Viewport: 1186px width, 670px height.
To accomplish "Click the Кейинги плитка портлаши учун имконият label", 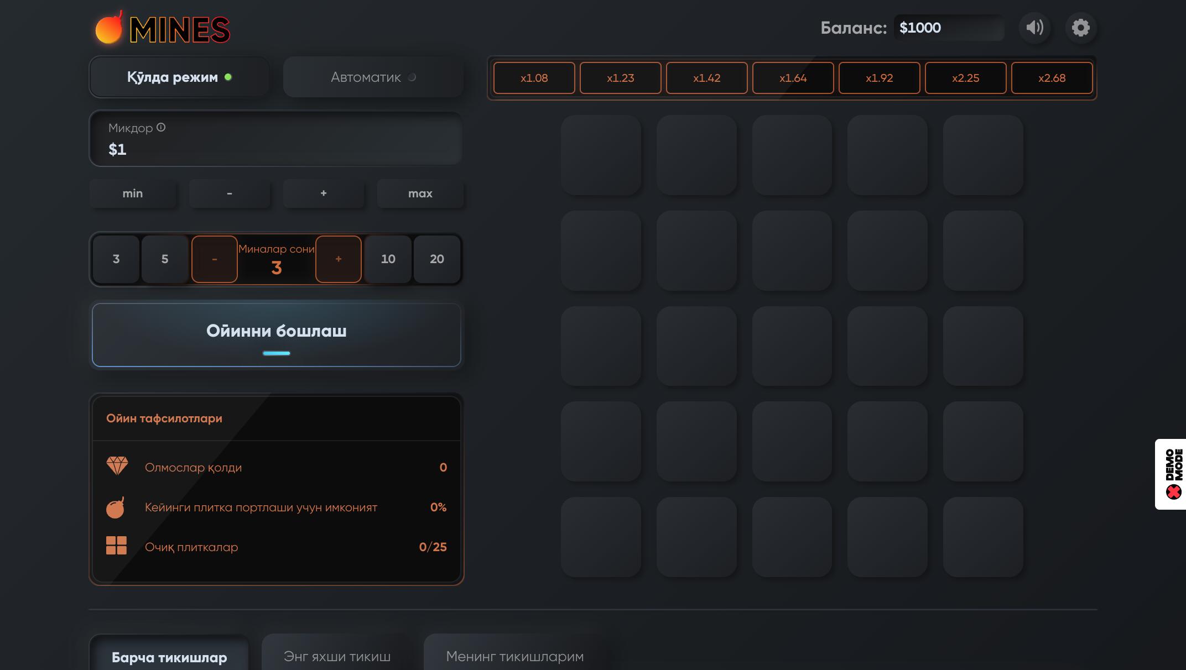I will click(261, 507).
